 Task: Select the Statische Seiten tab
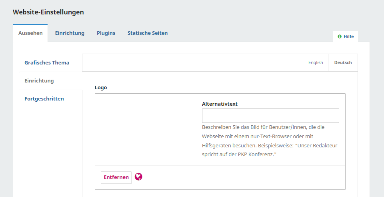click(x=148, y=33)
